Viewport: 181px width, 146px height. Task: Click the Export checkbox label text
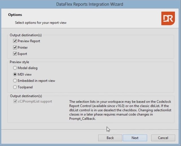click(x=22, y=54)
